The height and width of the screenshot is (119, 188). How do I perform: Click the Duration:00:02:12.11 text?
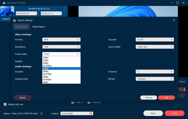[39, 9]
